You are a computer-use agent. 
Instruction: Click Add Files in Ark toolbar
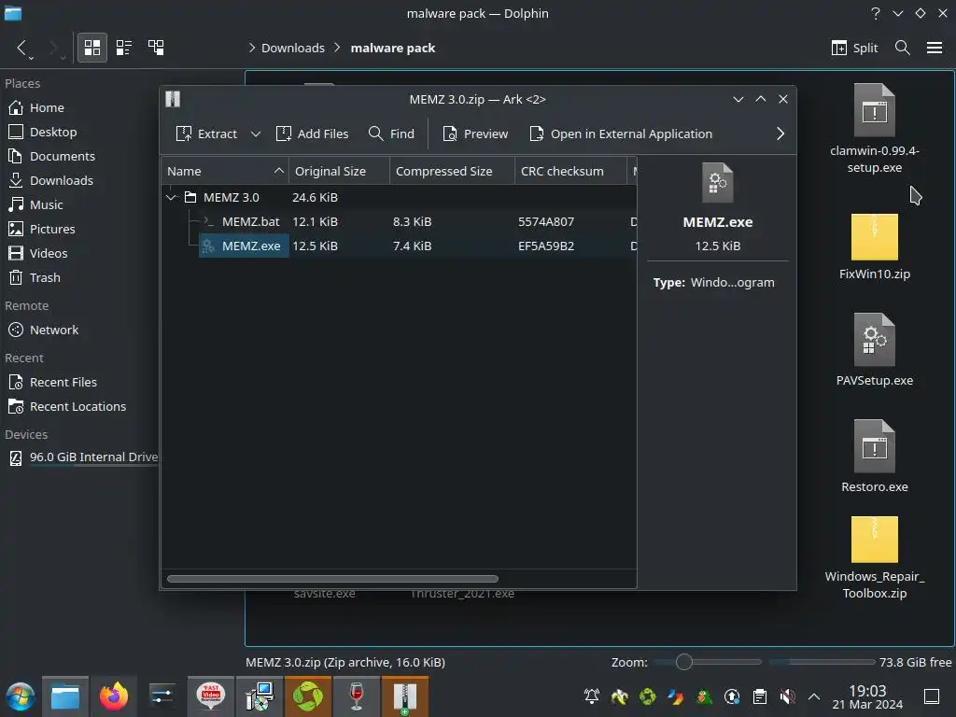coord(312,134)
